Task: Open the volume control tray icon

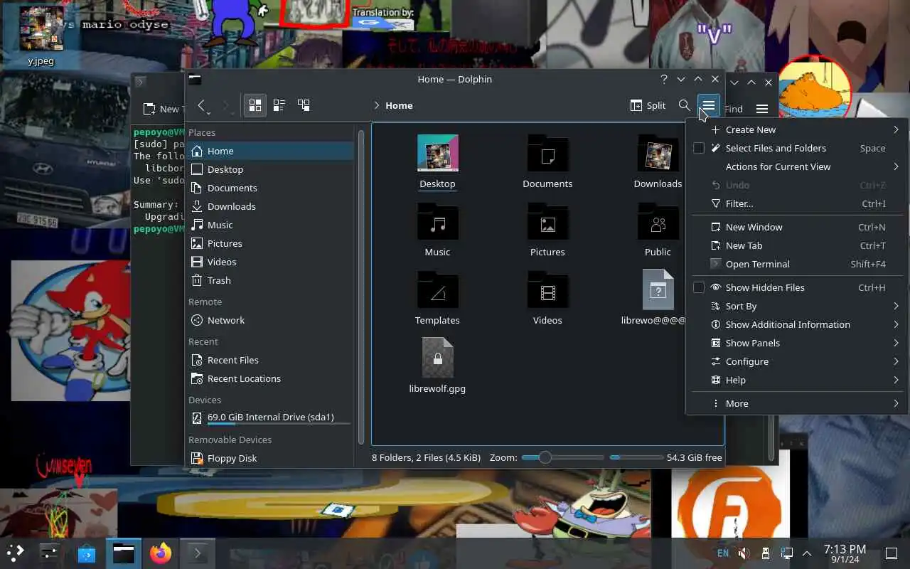Action: [744, 553]
